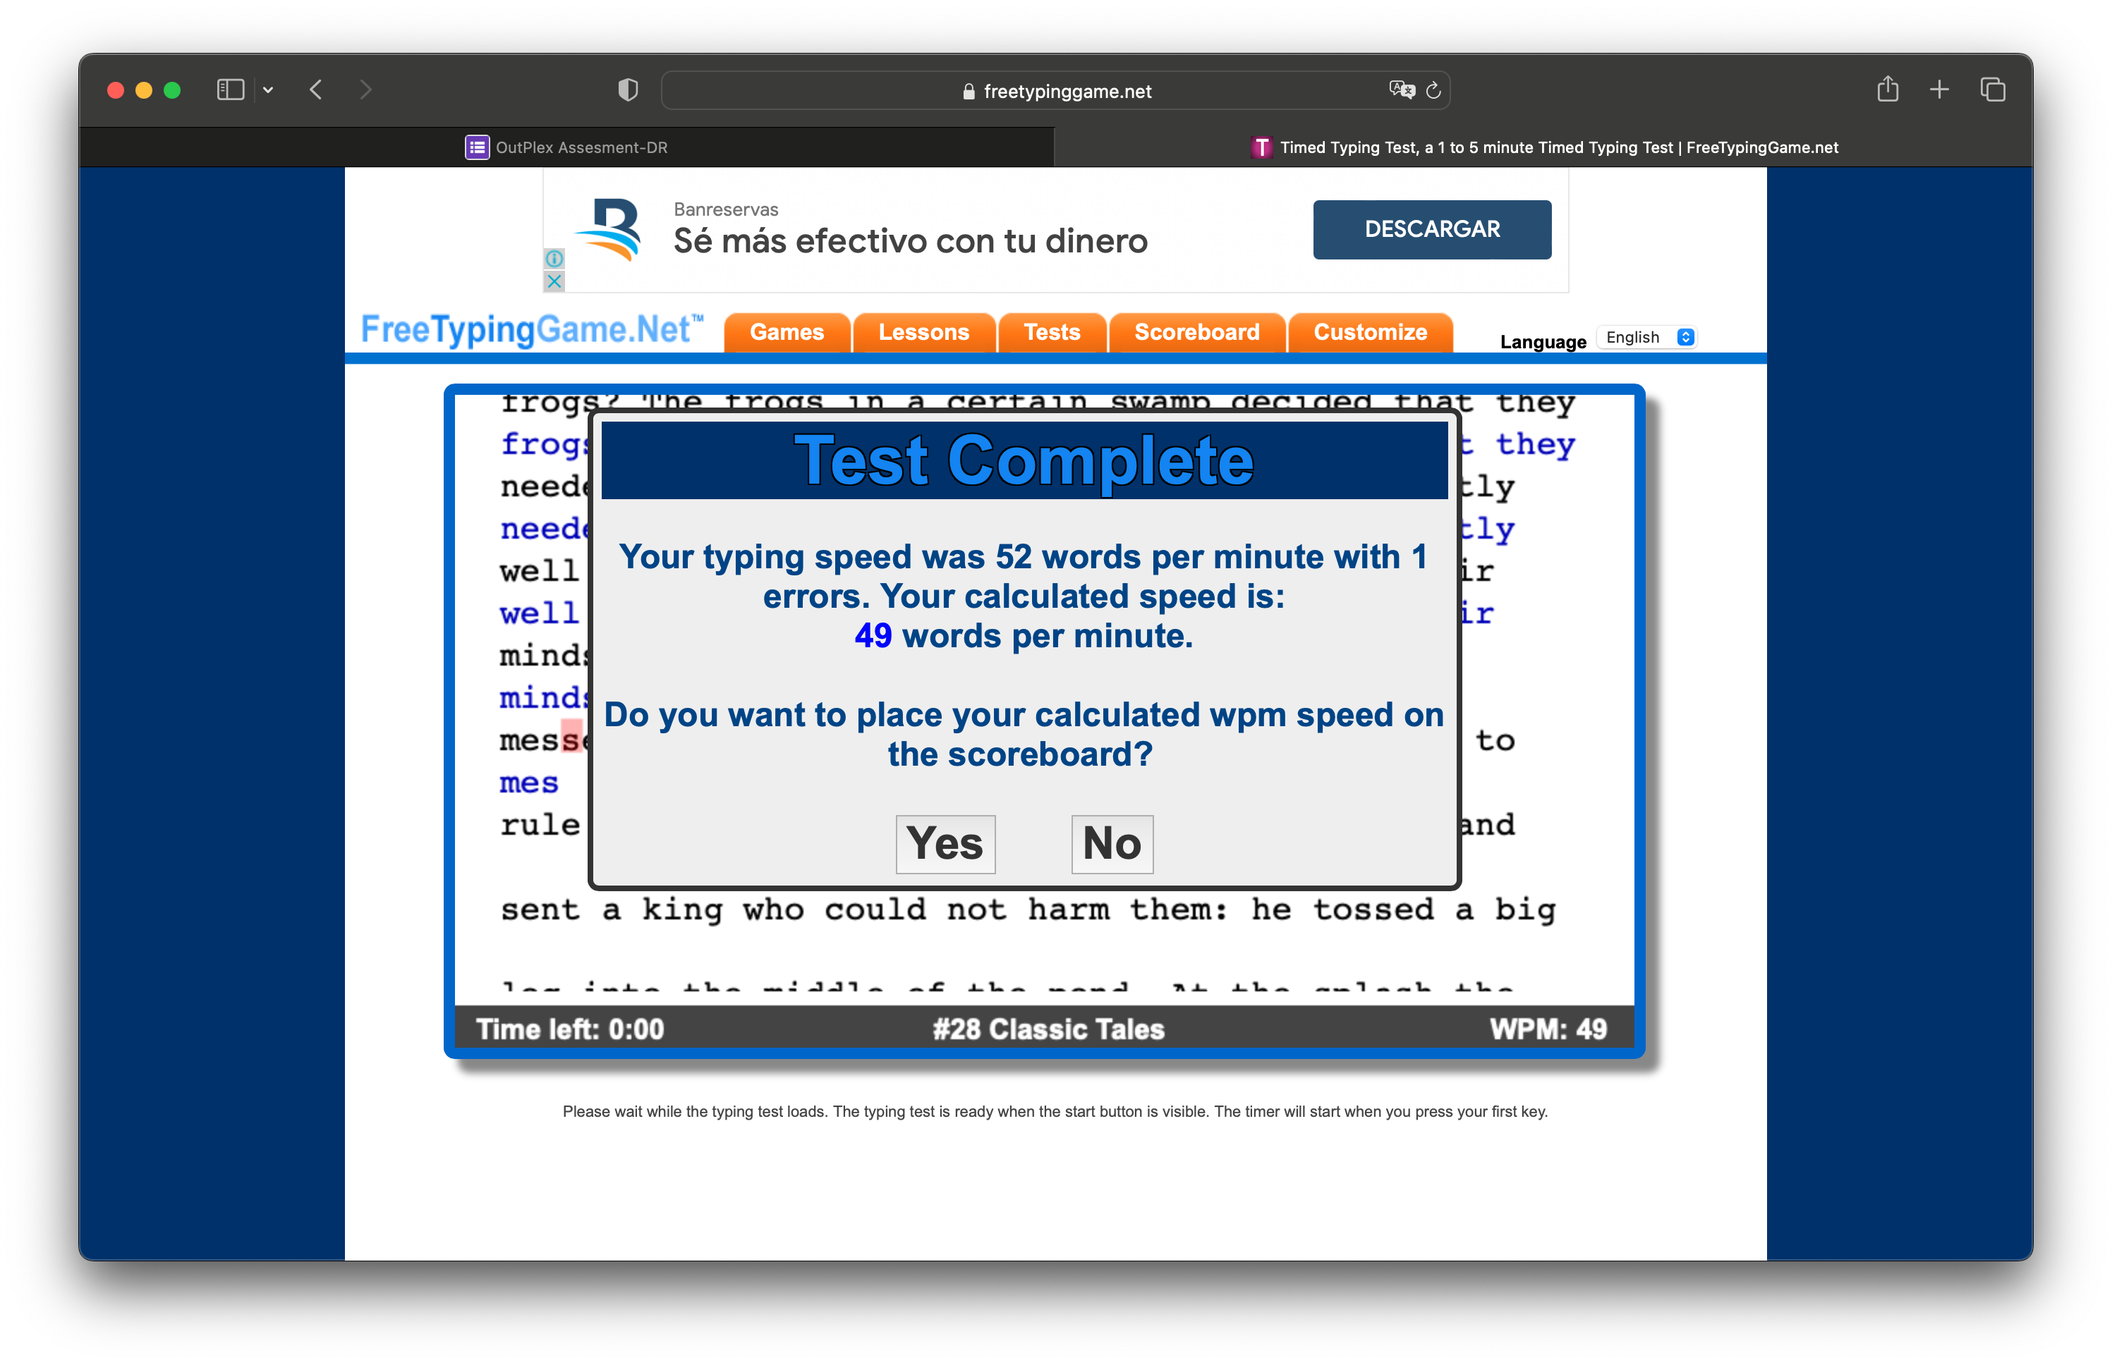This screenshot has height=1365, width=2112.
Task: Click the Test Complete dialog title
Action: [1023, 460]
